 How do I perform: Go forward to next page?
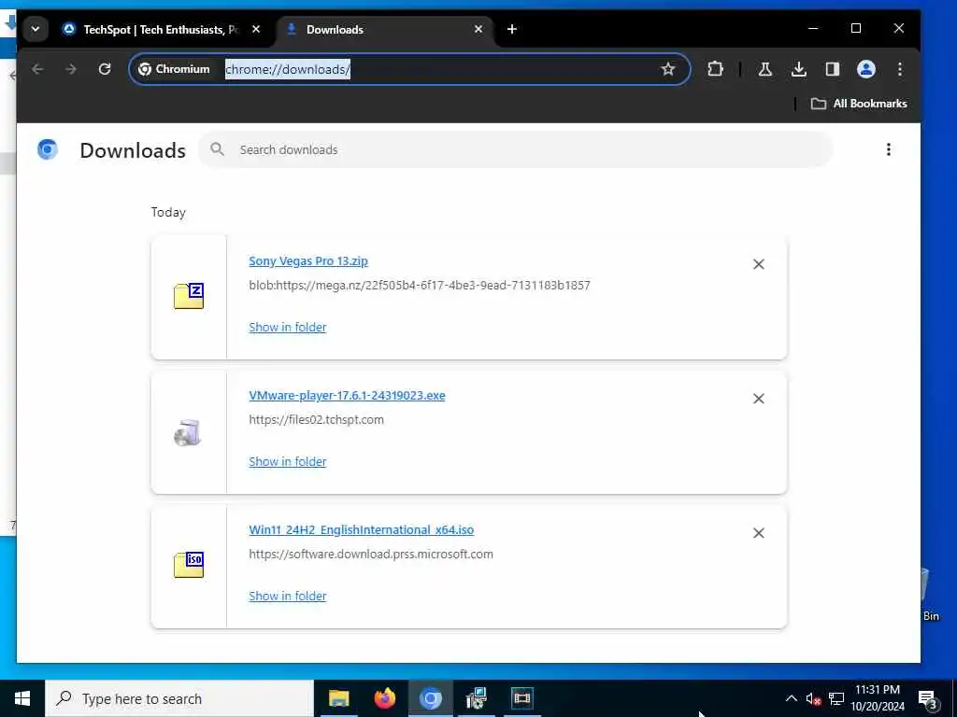tap(71, 69)
